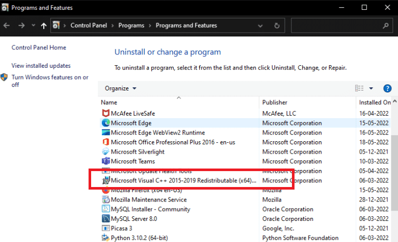Select McAfee LiveSafe program name

click(133, 114)
